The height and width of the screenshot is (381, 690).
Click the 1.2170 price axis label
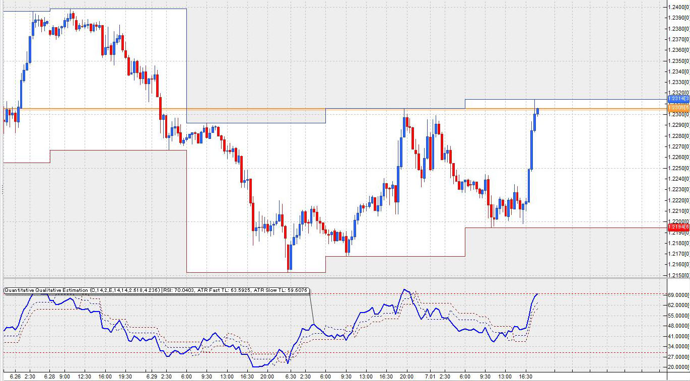coord(679,254)
